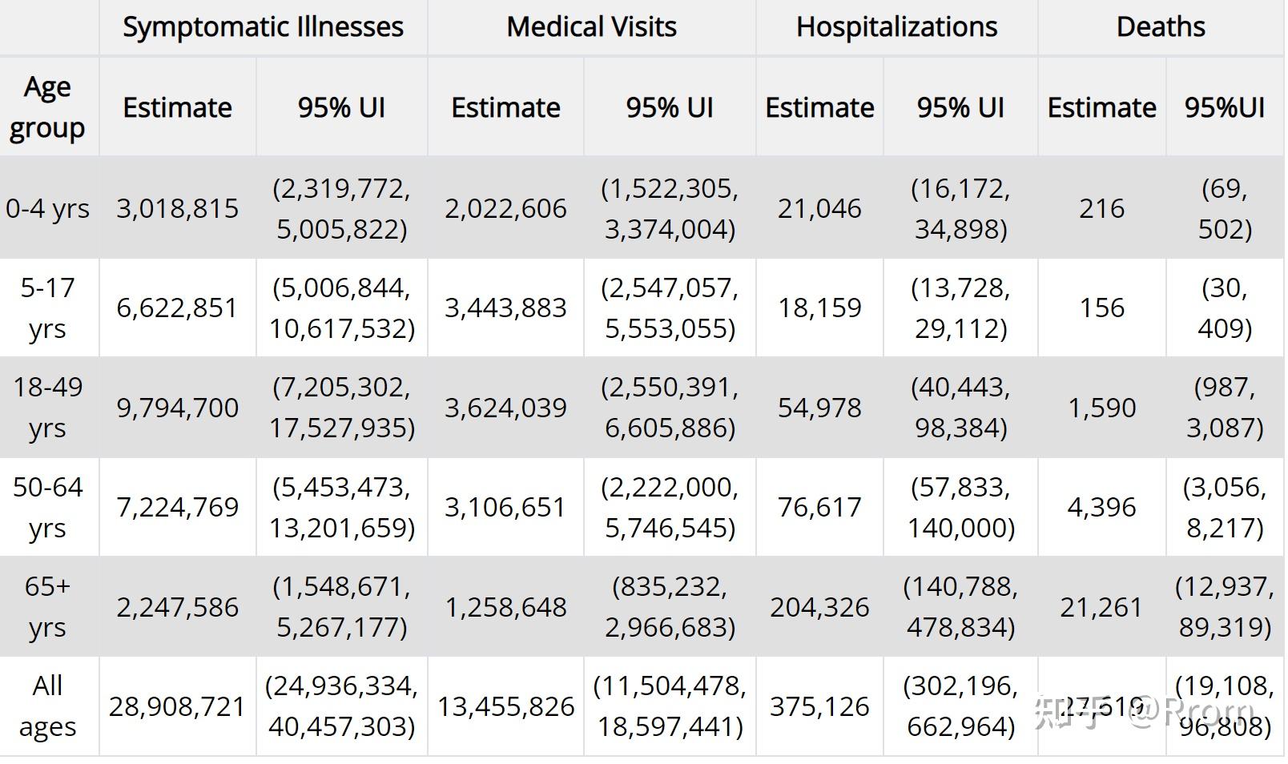The image size is (1288, 764).
Task: Select the 204,326 hospitalizations cell
Action: [819, 607]
